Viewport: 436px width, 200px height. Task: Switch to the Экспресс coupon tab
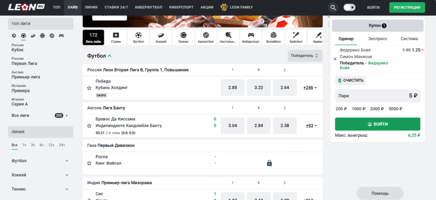pyautogui.click(x=377, y=39)
